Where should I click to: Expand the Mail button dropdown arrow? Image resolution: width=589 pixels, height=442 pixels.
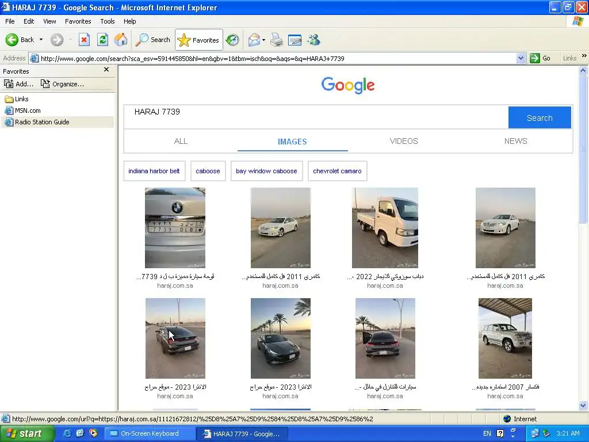click(263, 40)
